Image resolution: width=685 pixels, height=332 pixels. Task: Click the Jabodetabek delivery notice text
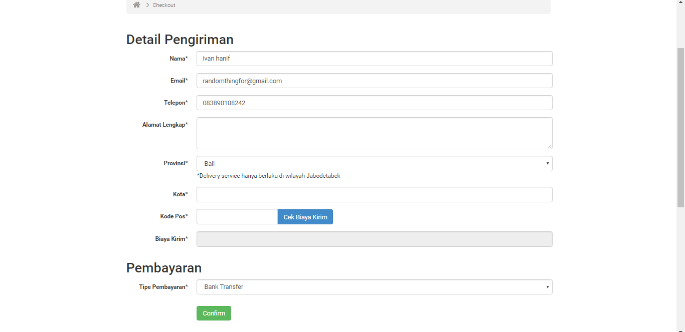[269, 176]
